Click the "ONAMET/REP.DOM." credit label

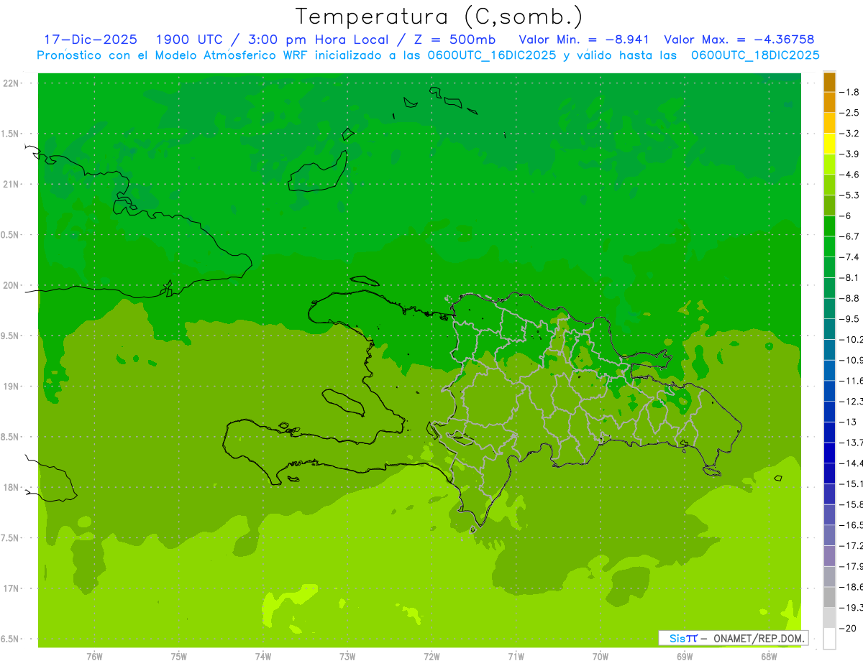(759, 638)
